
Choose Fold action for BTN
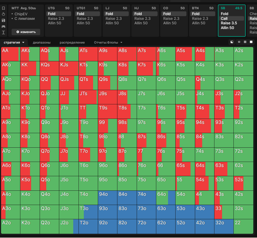(x=203, y=14)
